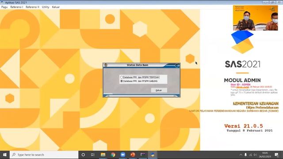Click Keluar button in Status Data Base dialog

point(159,90)
